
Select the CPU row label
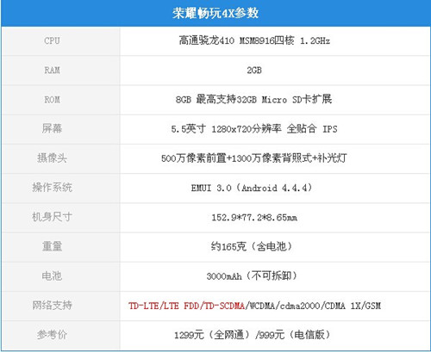[52, 40]
